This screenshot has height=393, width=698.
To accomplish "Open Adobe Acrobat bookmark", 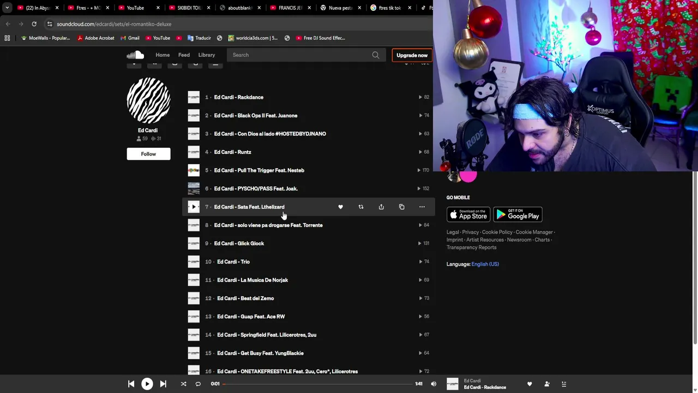I will click(96, 38).
